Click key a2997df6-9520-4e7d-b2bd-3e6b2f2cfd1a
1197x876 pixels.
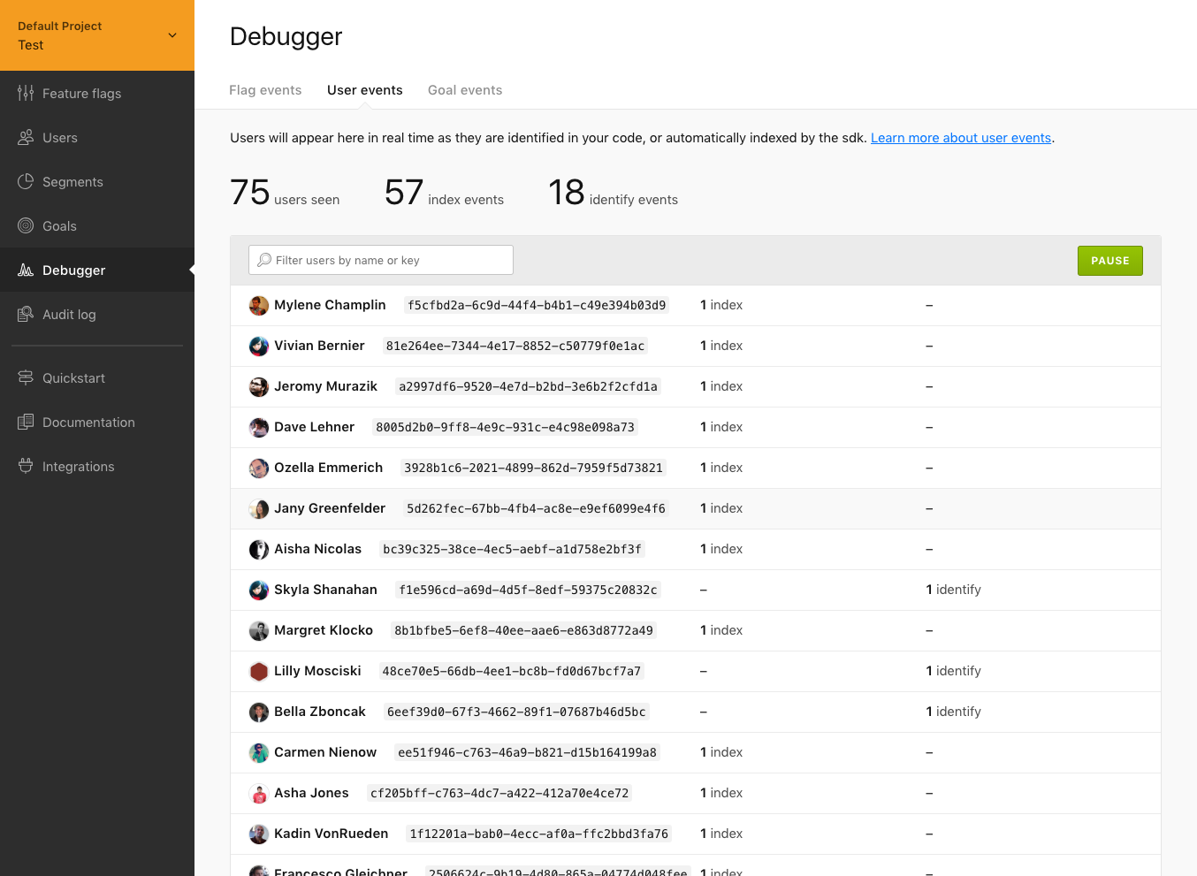528,386
